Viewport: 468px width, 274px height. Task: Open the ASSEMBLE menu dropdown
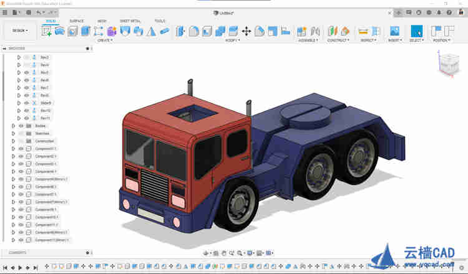point(308,40)
